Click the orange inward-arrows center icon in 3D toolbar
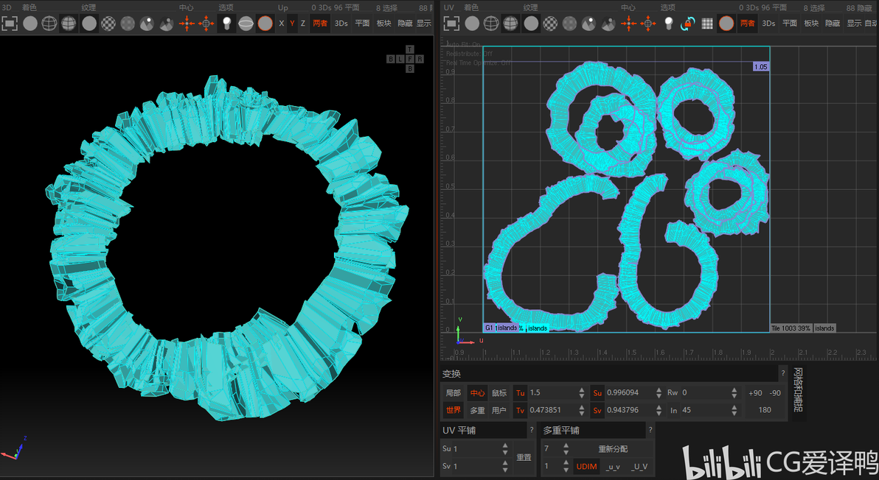The width and height of the screenshot is (879, 480). [187, 24]
